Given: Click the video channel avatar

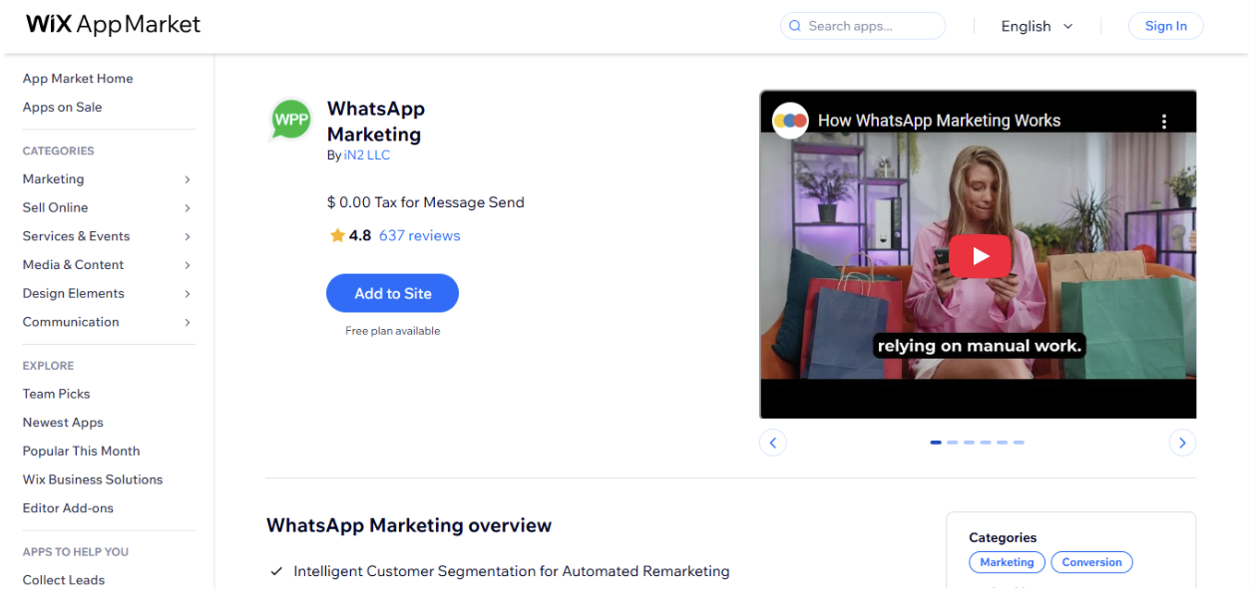Looking at the screenshot, I should (x=788, y=120).
